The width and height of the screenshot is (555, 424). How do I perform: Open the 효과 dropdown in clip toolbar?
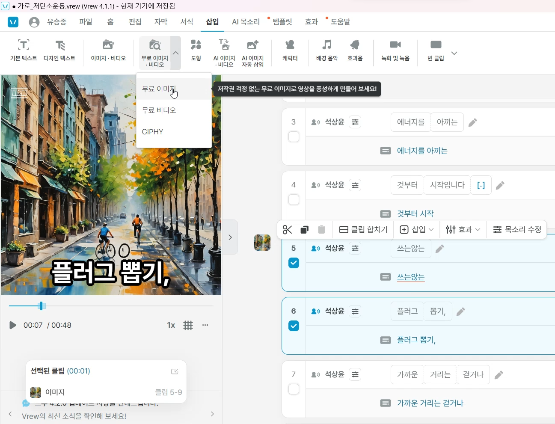463,230
